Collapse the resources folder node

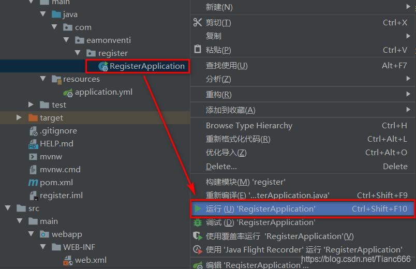click(43, 79)
